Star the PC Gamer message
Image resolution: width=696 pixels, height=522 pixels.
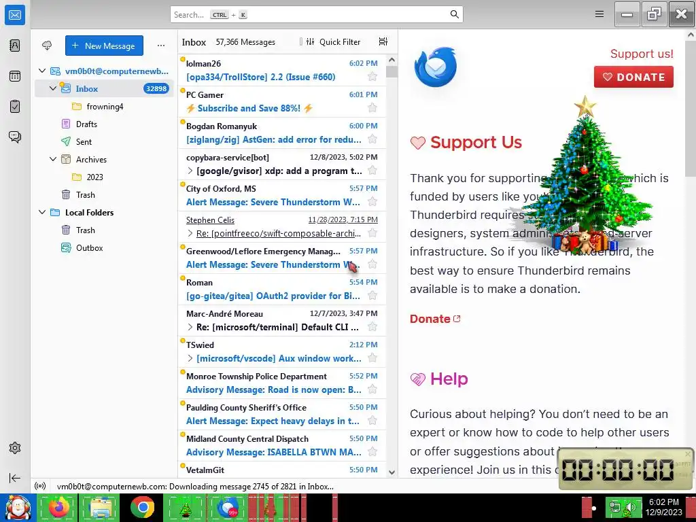tap(372, 108)
